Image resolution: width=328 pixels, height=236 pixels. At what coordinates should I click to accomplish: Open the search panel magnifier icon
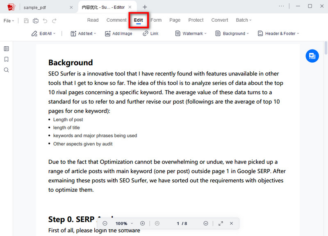[7, 70]
